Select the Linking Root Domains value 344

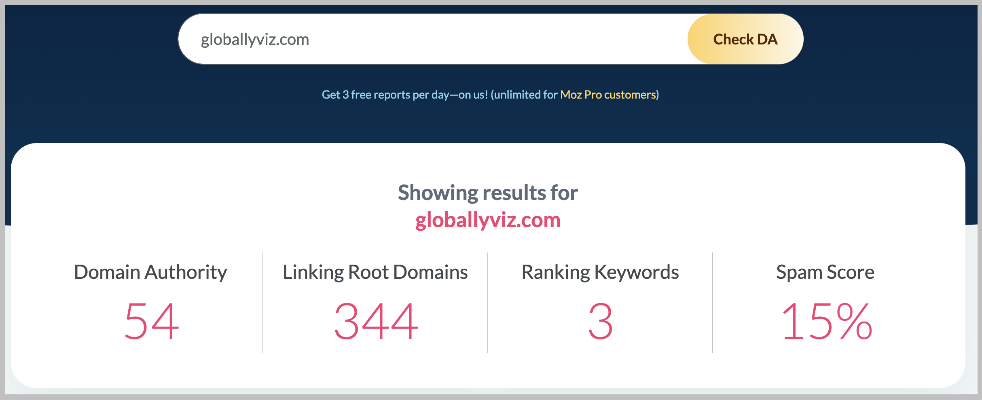(x=376, y=322)
